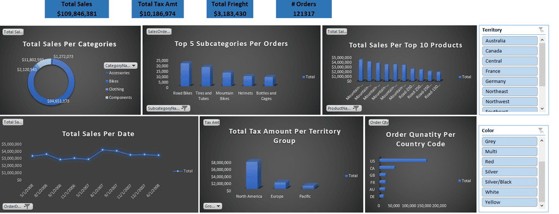This screenshot has width=559, height=214.
Task: Select Northwest in the Territory slicer
Action: point(510,102)
